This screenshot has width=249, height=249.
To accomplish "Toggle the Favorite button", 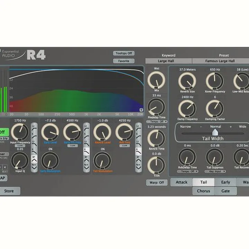I will (124, 61).
